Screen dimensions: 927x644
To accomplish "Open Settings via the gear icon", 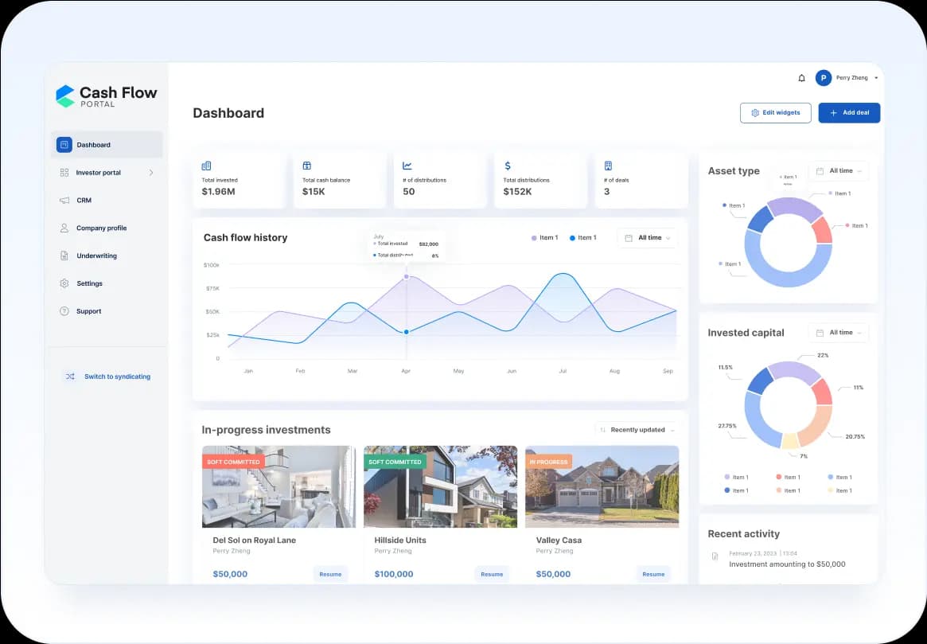I will pos(64,283).
